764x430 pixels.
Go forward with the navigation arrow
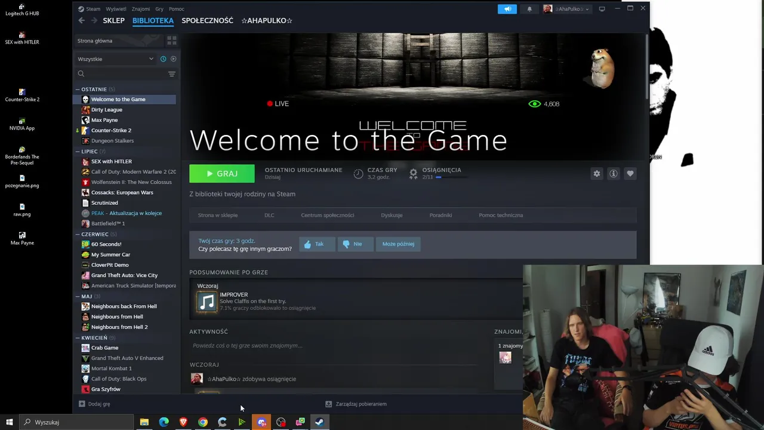click(x=94, y=20)
